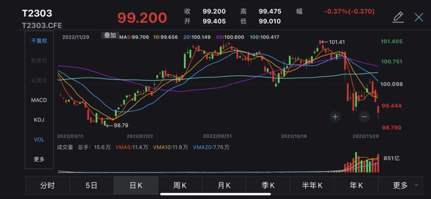The image size is (431, 199).
Task: Switch to 半年K tab
Action: click(312, 186)
